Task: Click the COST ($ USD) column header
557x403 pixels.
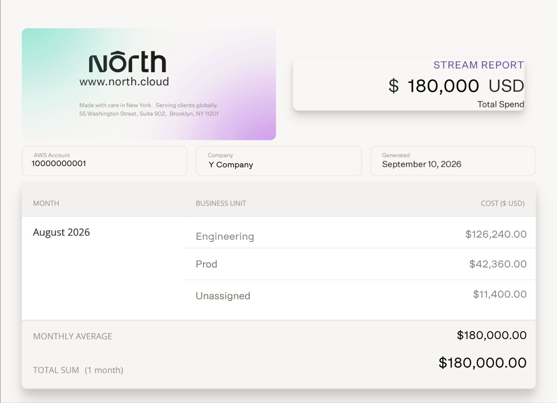Action: pos(503,203)
